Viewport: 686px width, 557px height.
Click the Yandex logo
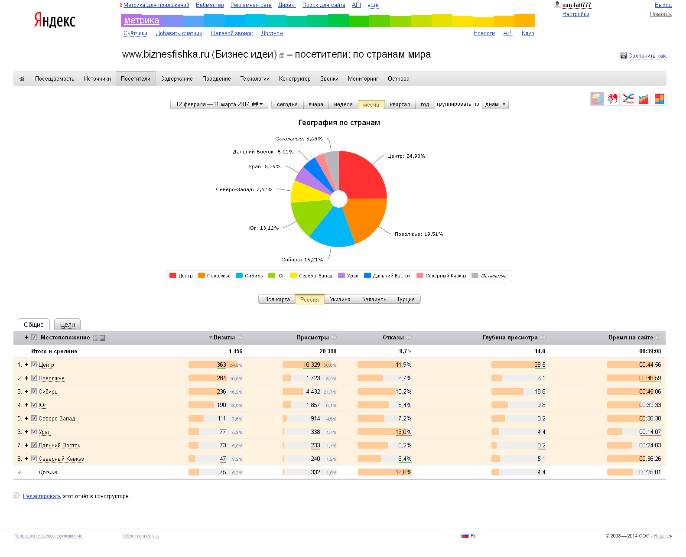(55, 20)
